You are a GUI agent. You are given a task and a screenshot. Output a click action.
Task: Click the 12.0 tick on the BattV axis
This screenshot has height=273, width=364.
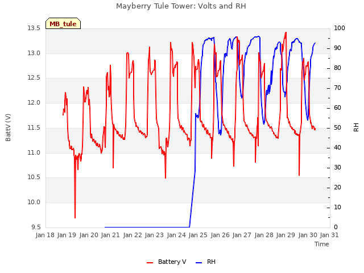tap(34, 102)
